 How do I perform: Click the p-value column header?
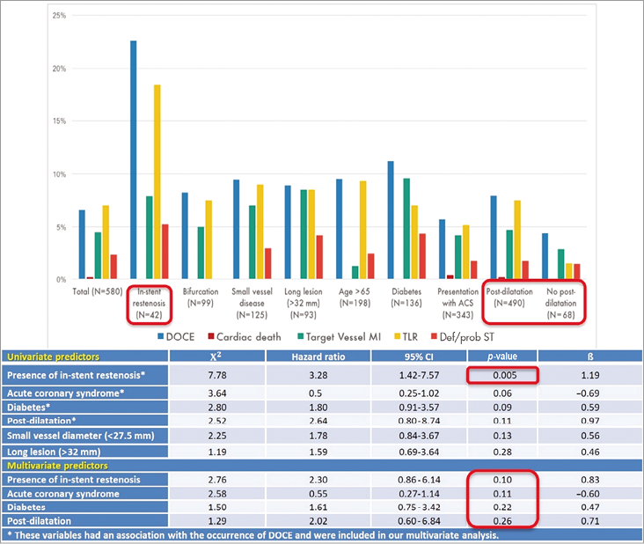[500, 357]
